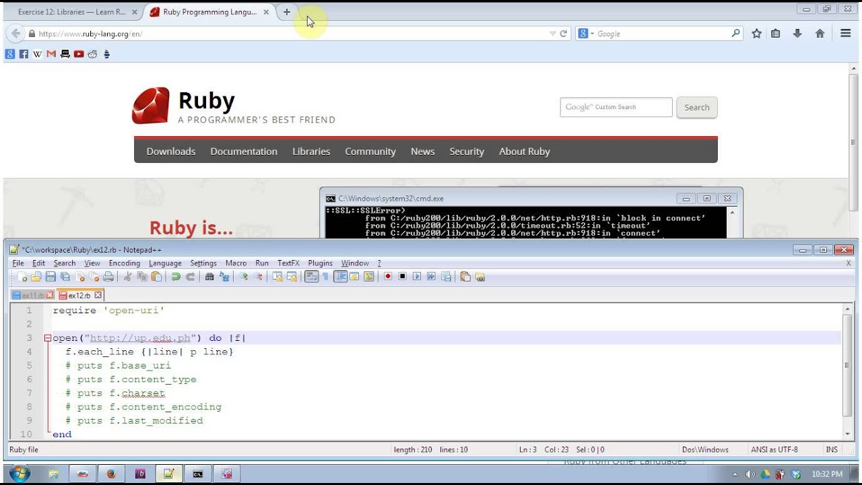The height and width of the screenshot is (485, 862).
Task: Open a new browser tab with plus
Action: click(287, 12)
